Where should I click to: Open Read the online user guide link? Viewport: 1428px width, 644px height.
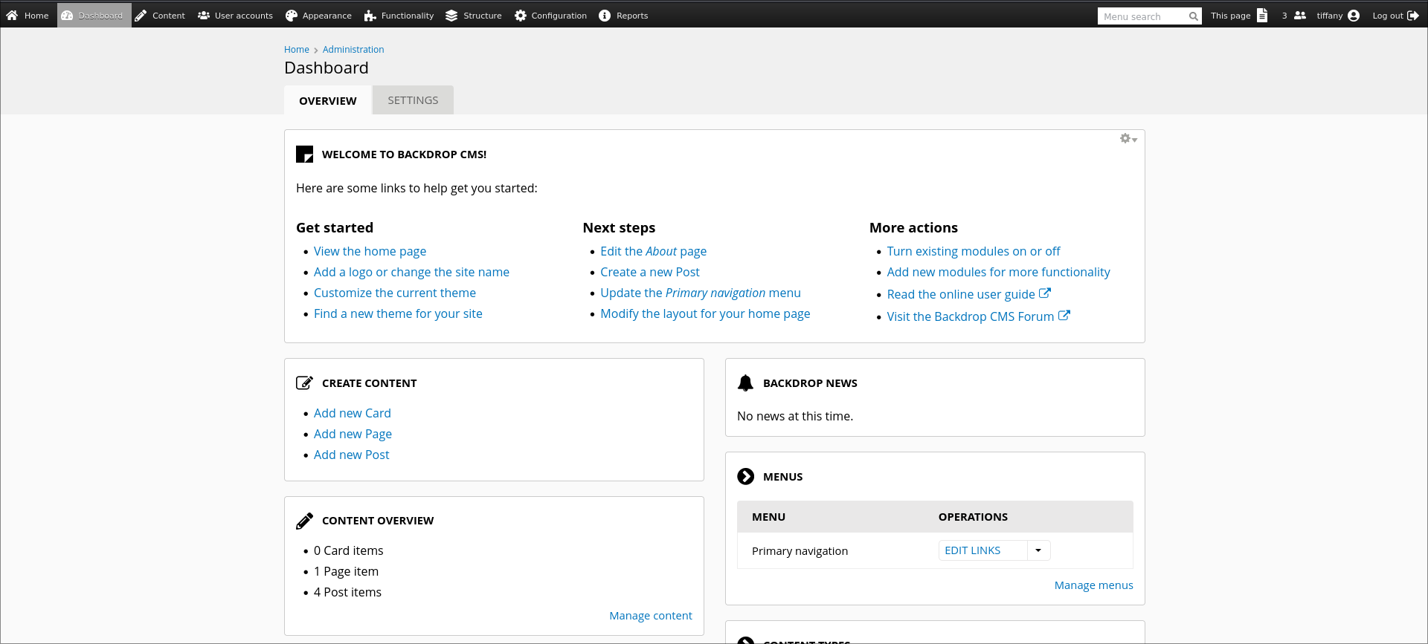961,294
